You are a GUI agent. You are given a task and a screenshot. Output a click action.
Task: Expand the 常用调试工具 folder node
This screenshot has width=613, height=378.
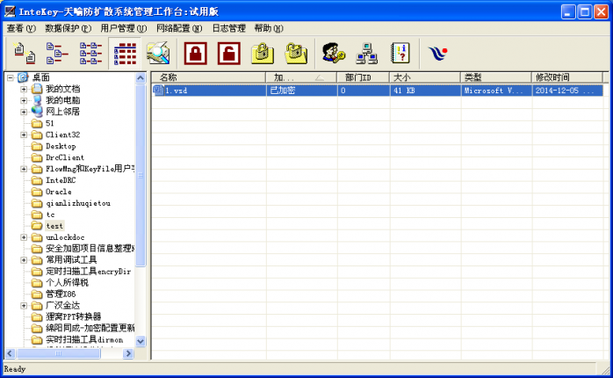(24, 260)
